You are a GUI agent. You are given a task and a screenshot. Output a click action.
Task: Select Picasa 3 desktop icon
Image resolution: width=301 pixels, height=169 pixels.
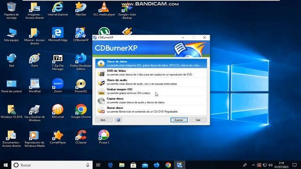104,137
